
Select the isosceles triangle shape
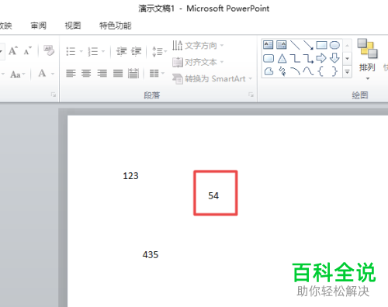click(x=282, y=58)
